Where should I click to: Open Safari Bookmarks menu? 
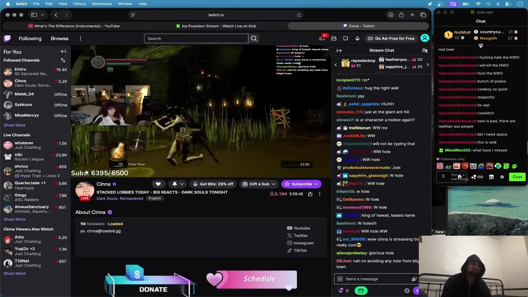pos(102,4)
